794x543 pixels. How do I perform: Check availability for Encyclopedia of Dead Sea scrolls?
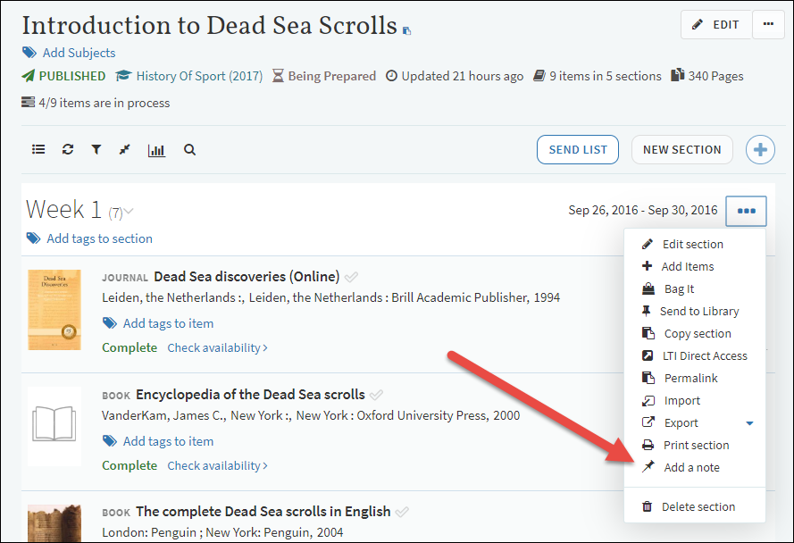point(218,465)
